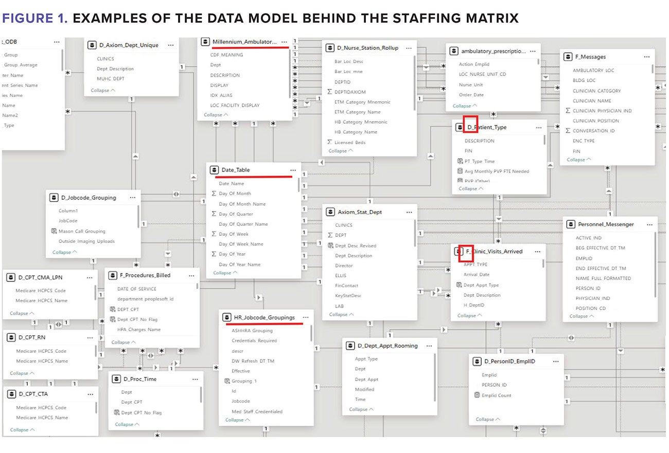
Task: Open the more options menu on Millennium_Ambulator
Action: point(284,42)
